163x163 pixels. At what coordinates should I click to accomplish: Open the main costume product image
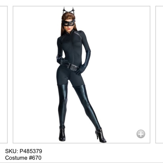tap(81, 74)
